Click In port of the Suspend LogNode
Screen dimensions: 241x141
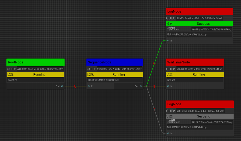point(168,133)
